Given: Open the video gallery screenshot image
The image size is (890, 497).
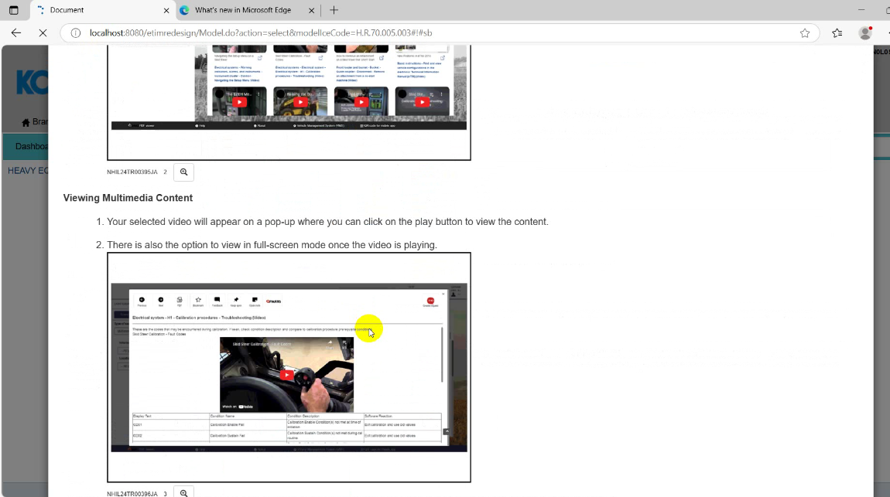Looking at the screenshot, I should tap(289, 103).
